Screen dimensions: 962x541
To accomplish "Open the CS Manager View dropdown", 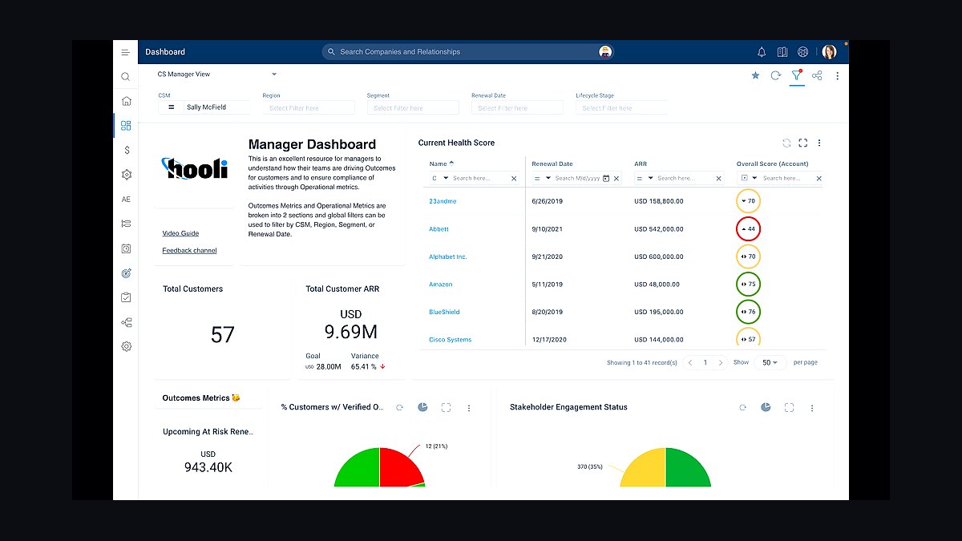I will [x=217, y=75].
